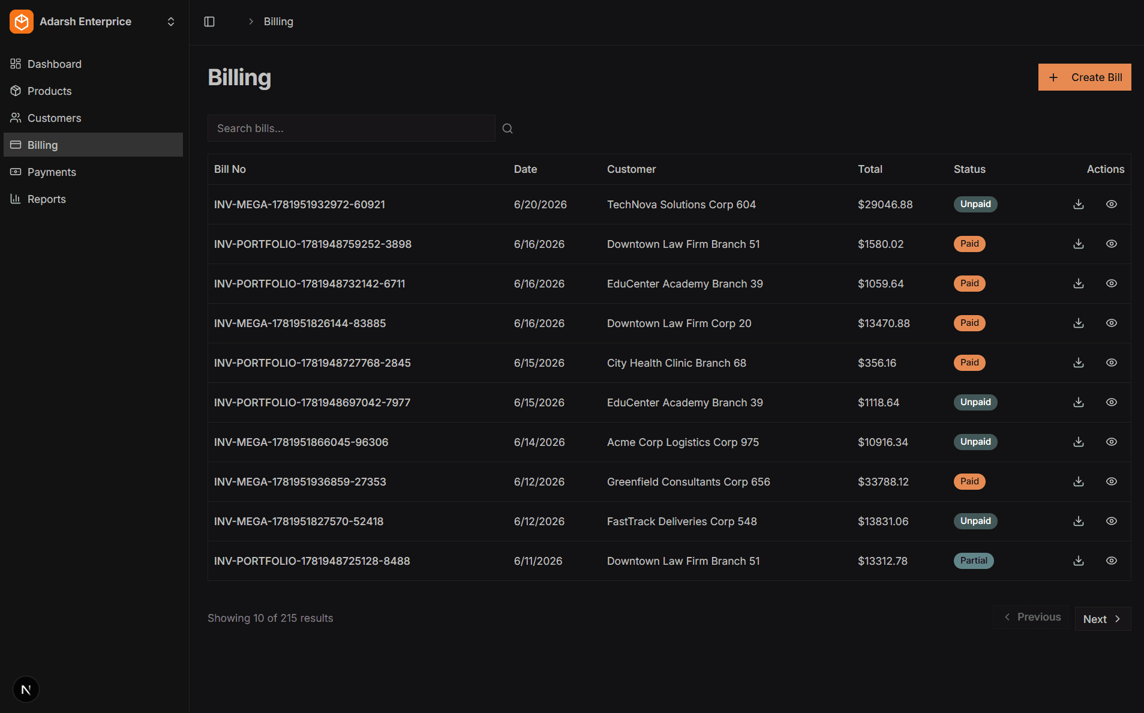Image resolution: width=1144 pixels, height=713 pixels.
Task: Click the 6/20/2026 date cell
Action: 541,205
